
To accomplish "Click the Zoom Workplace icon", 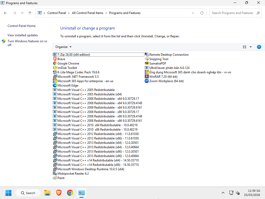I will click(x=147, y=81).
